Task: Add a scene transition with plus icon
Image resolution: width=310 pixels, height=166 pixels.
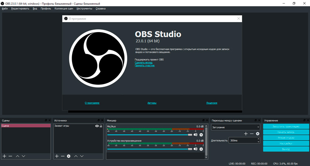Action: [x=246, y=133]
